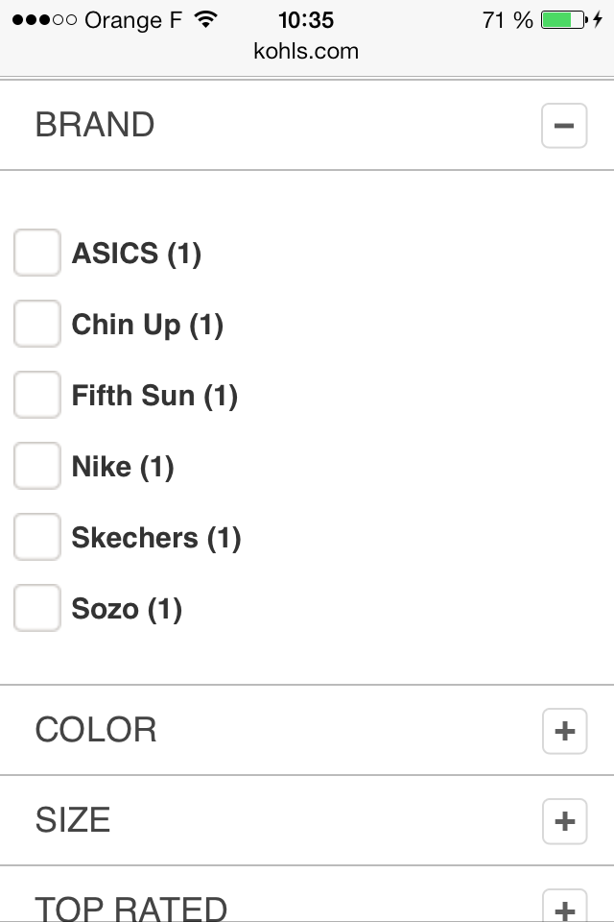Open the ASICS brand link label
The image size is (614, 922).
(136, 253)
